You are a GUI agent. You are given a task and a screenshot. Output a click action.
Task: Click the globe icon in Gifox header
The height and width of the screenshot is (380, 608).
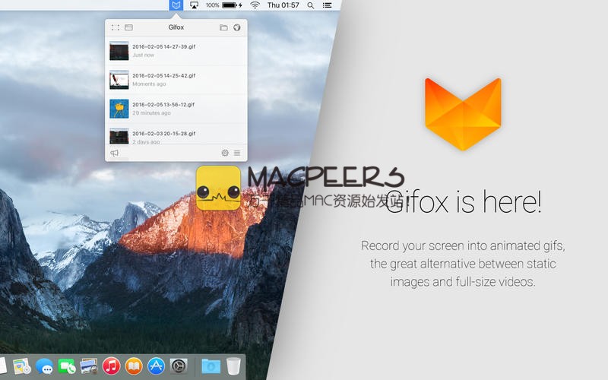236,27
